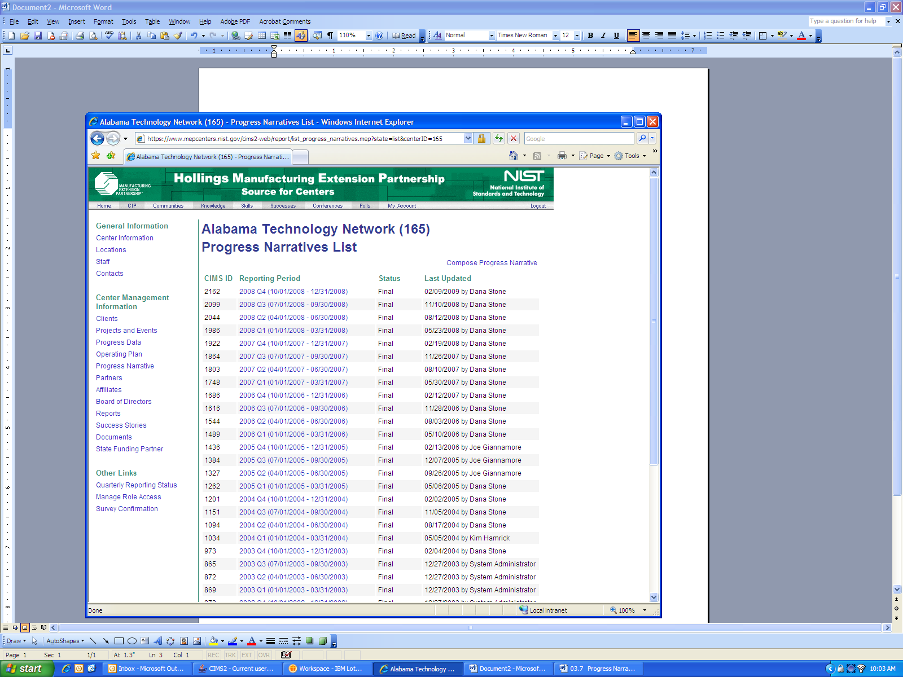This screenshot has height=677, width=903.
Task: Open the Zoom 110% dropdown
Action: (x=369, y=36)
